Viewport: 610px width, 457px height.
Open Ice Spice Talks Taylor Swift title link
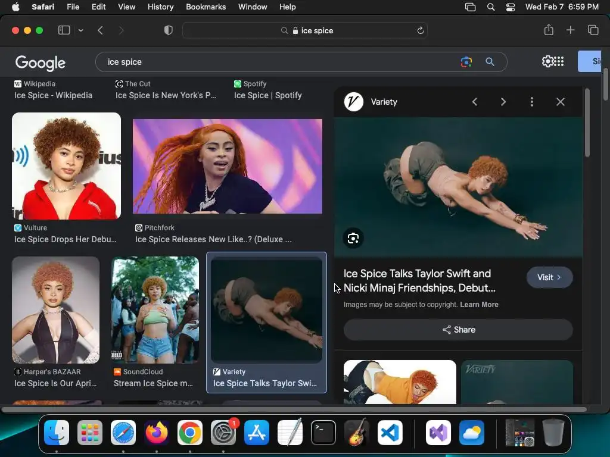[x=419, y=281]
